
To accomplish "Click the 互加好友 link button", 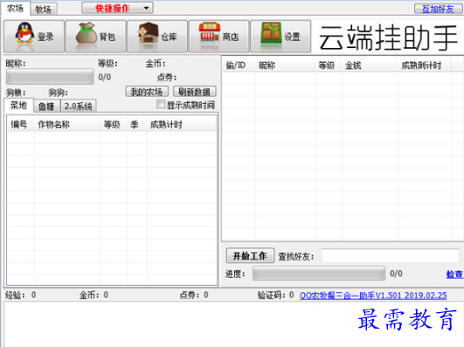I will coord(438,9).
